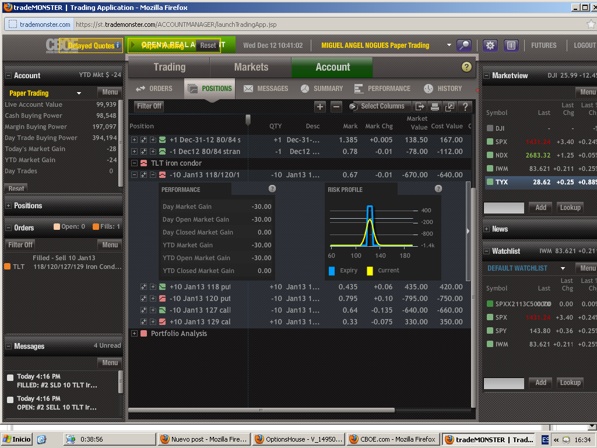This screenshot has width=597, height=448.
Task: Check the FILLED message checkbox
Action: [10, 377]
